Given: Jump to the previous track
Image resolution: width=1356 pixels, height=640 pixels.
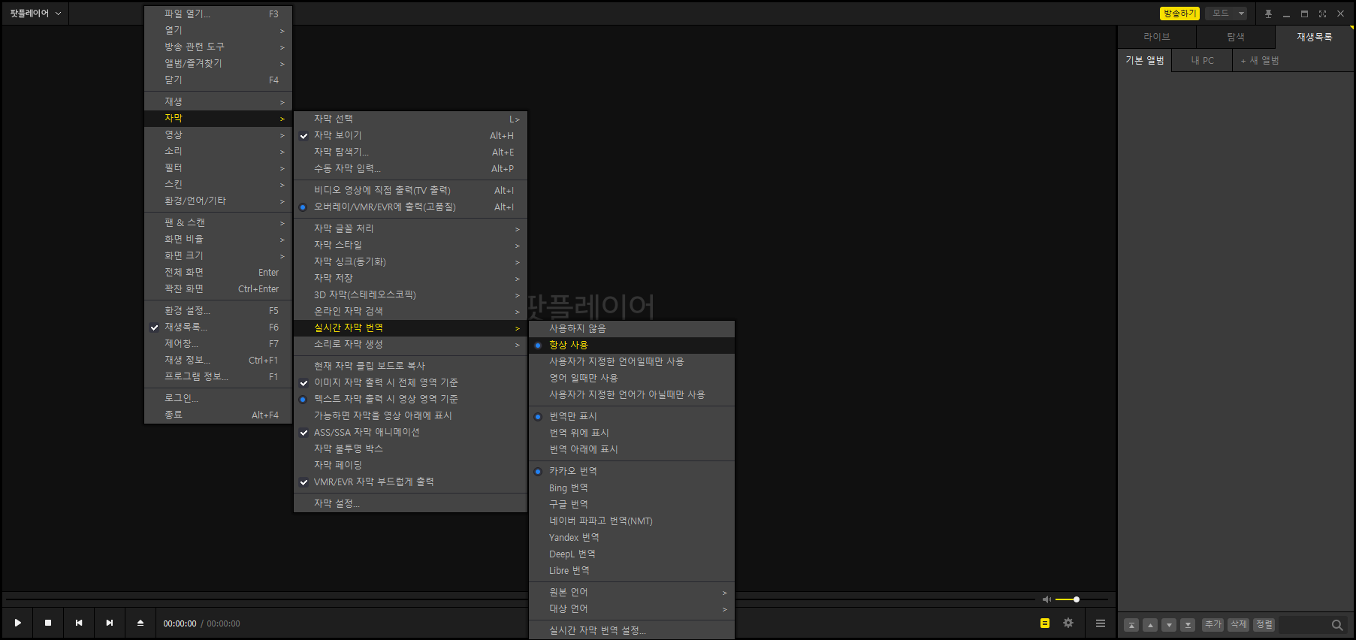Looking at the screenshot, I should [x=79, y=623].
